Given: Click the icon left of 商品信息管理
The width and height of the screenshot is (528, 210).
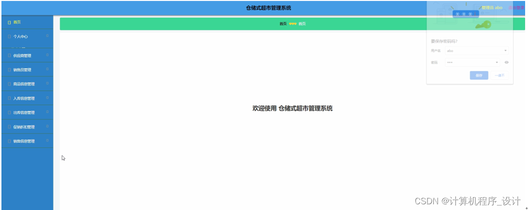Looking at the screenshot, I should pos(9,84).
